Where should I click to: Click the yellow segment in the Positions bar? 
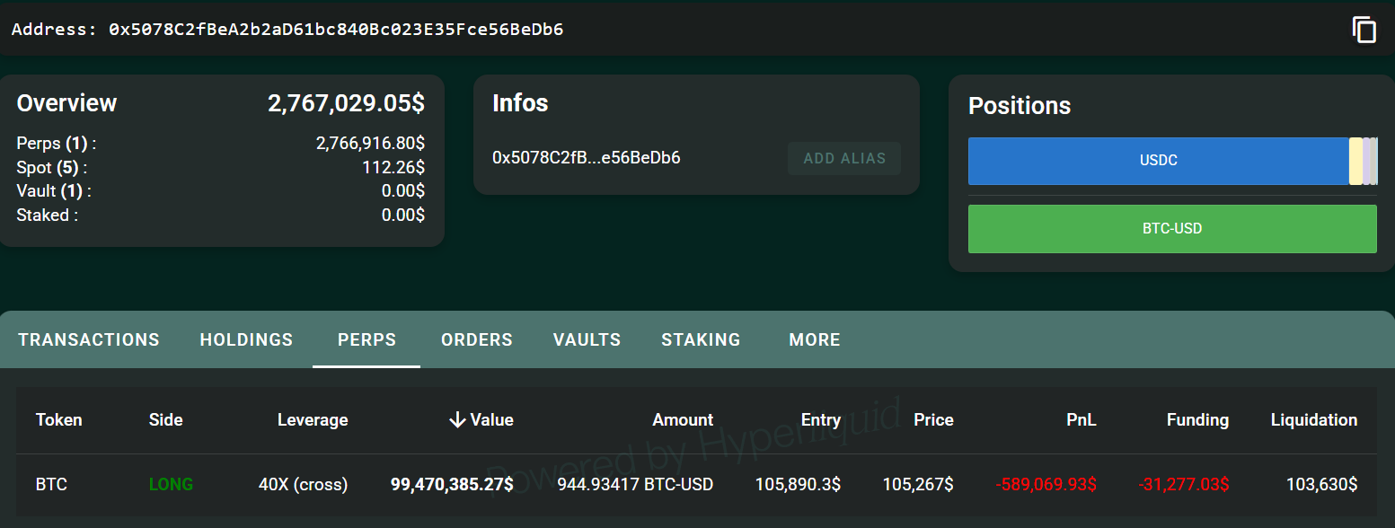click(x=1355, y=160)
